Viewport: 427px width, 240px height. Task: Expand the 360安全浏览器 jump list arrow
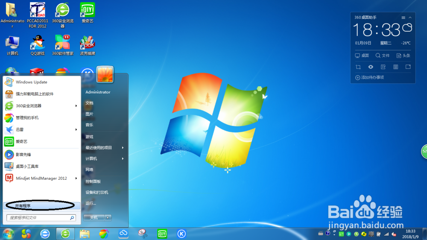coord(76,106)
